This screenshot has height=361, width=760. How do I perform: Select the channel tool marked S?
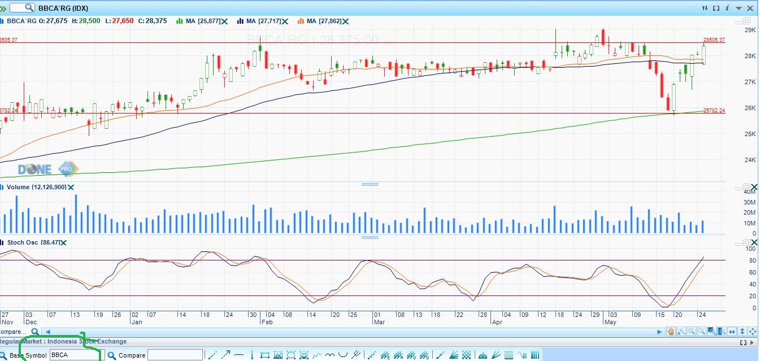[424, 355]
